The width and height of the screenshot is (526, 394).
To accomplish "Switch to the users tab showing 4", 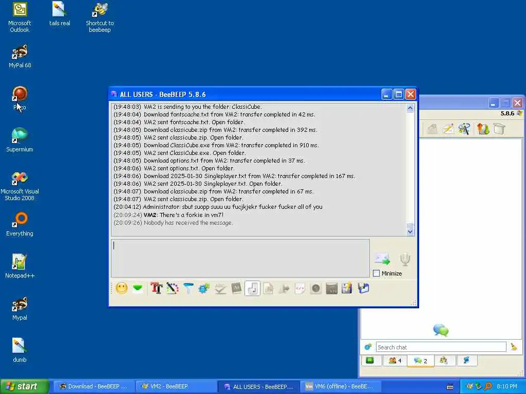I will 395,361.
